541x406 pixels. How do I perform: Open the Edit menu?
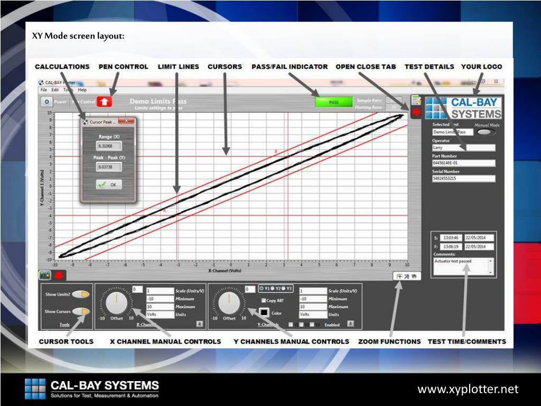point(55,90)
